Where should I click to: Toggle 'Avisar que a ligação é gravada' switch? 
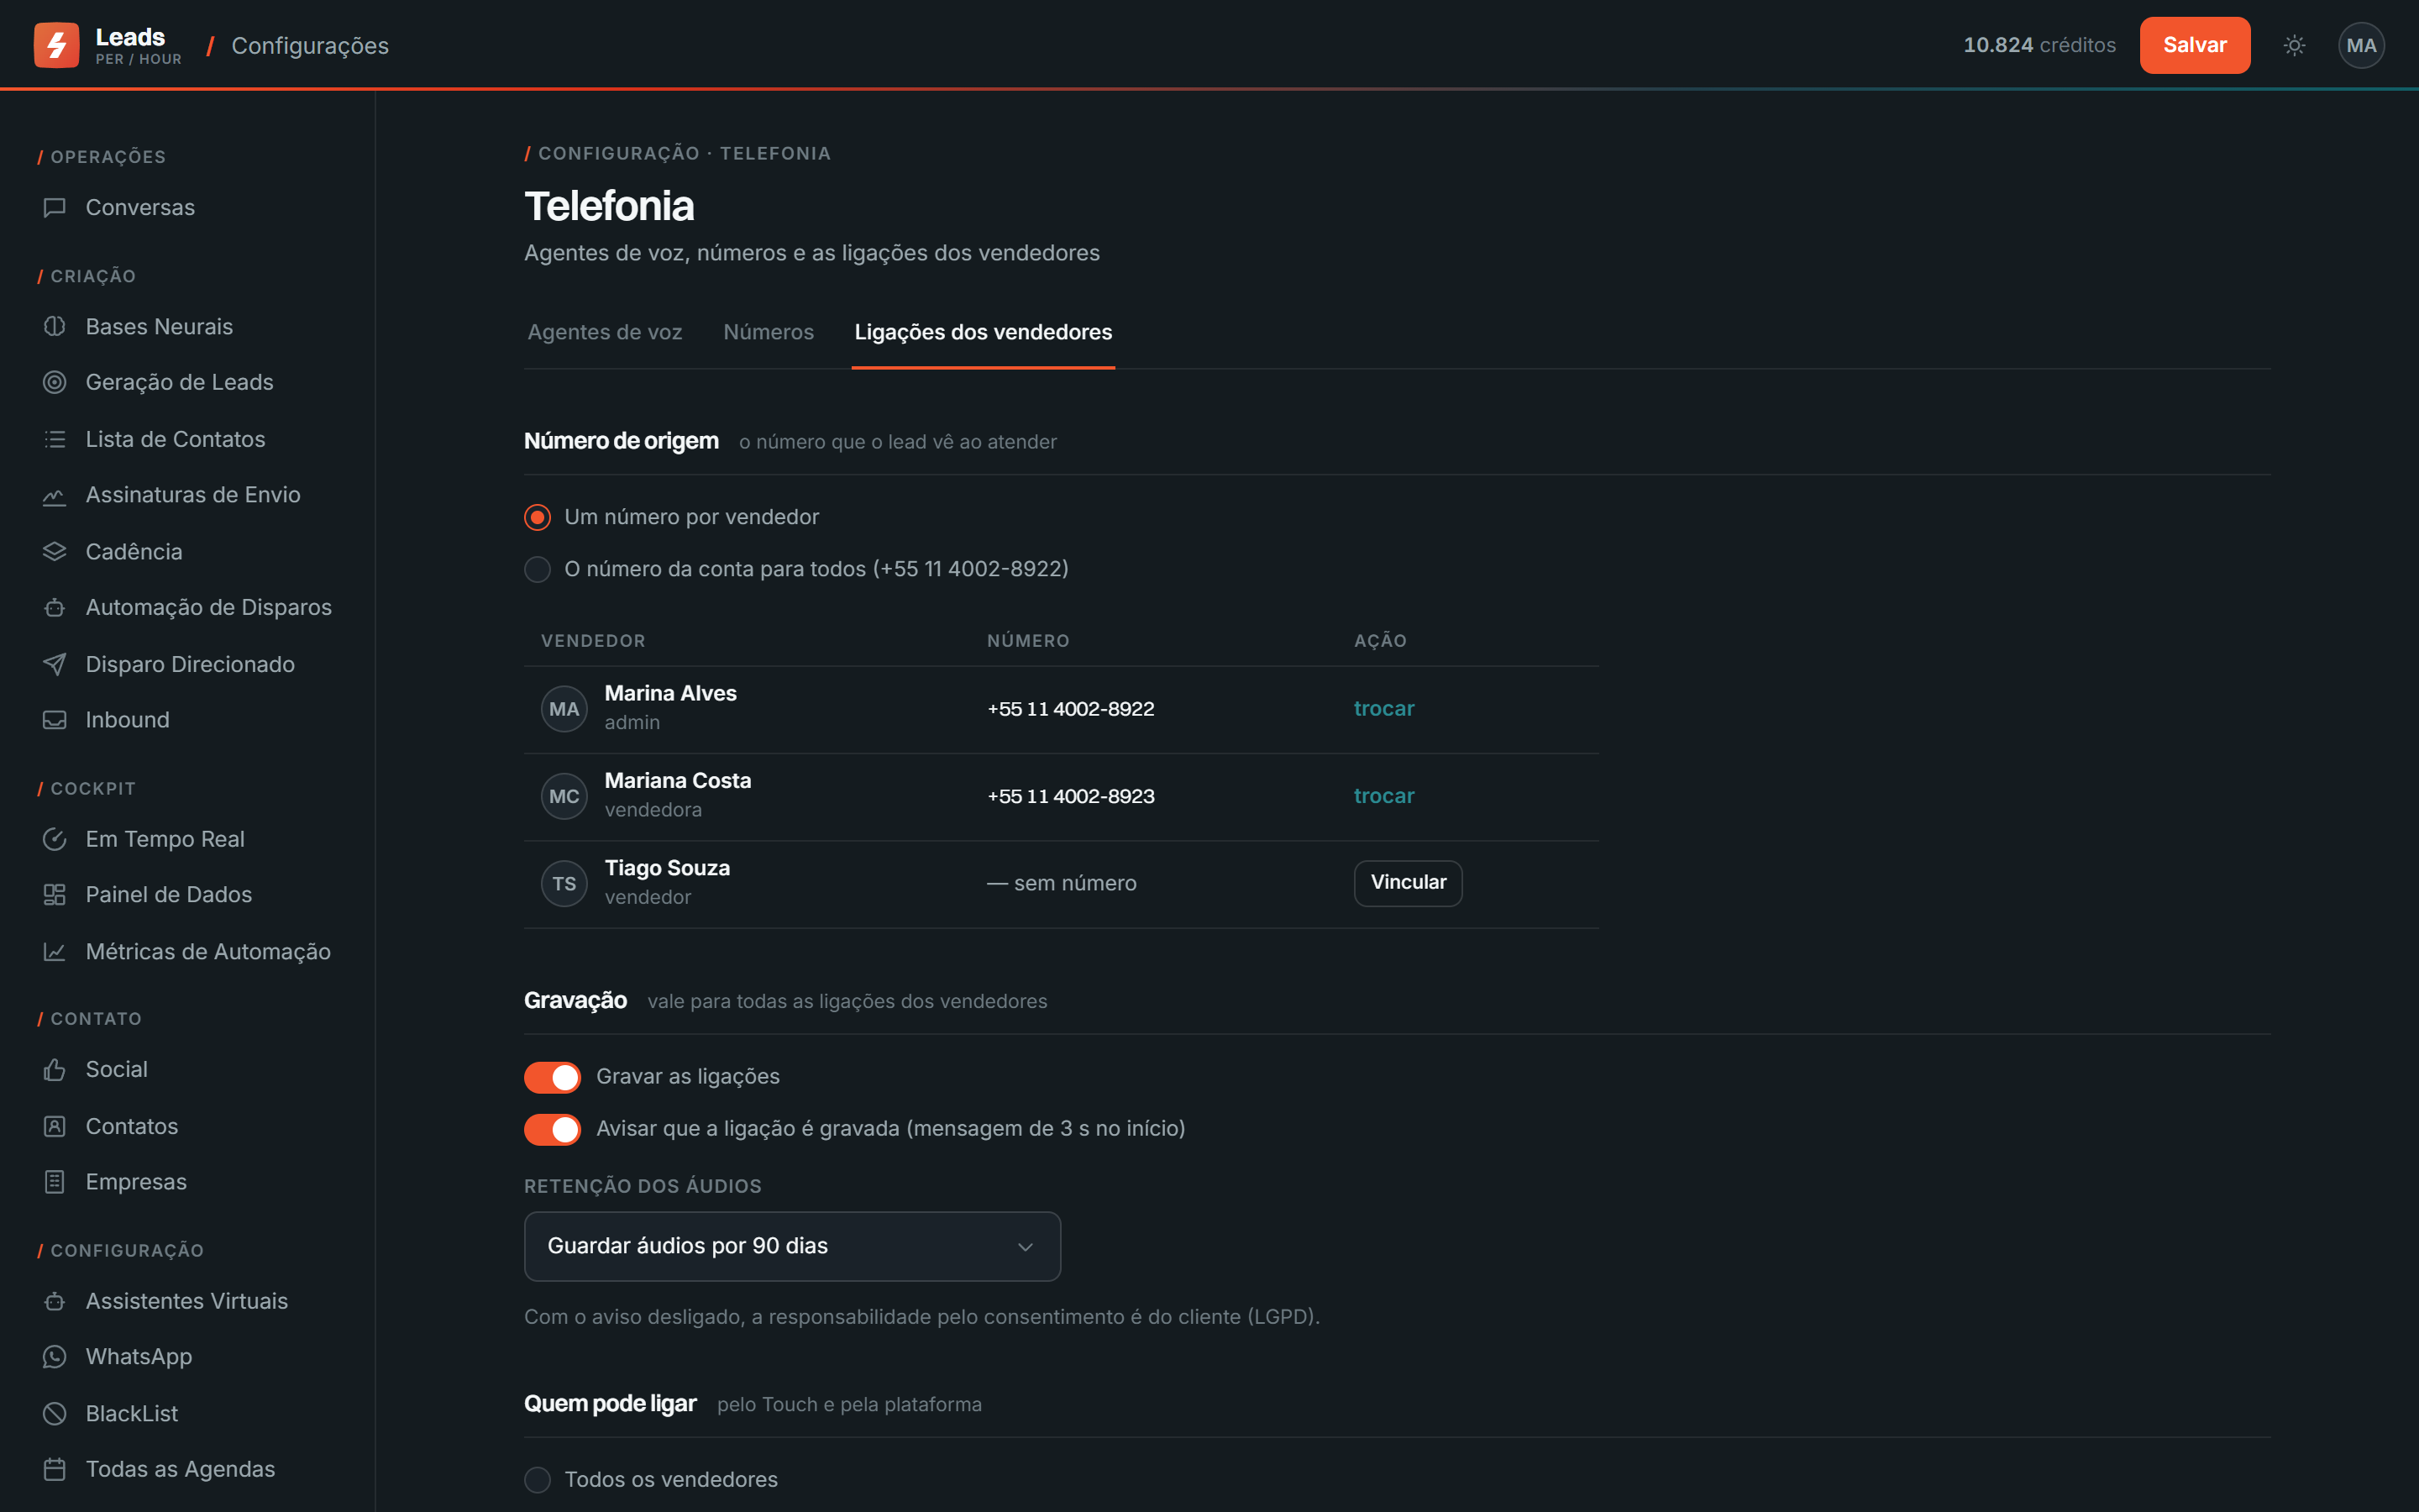click(x=553, y=1129)
